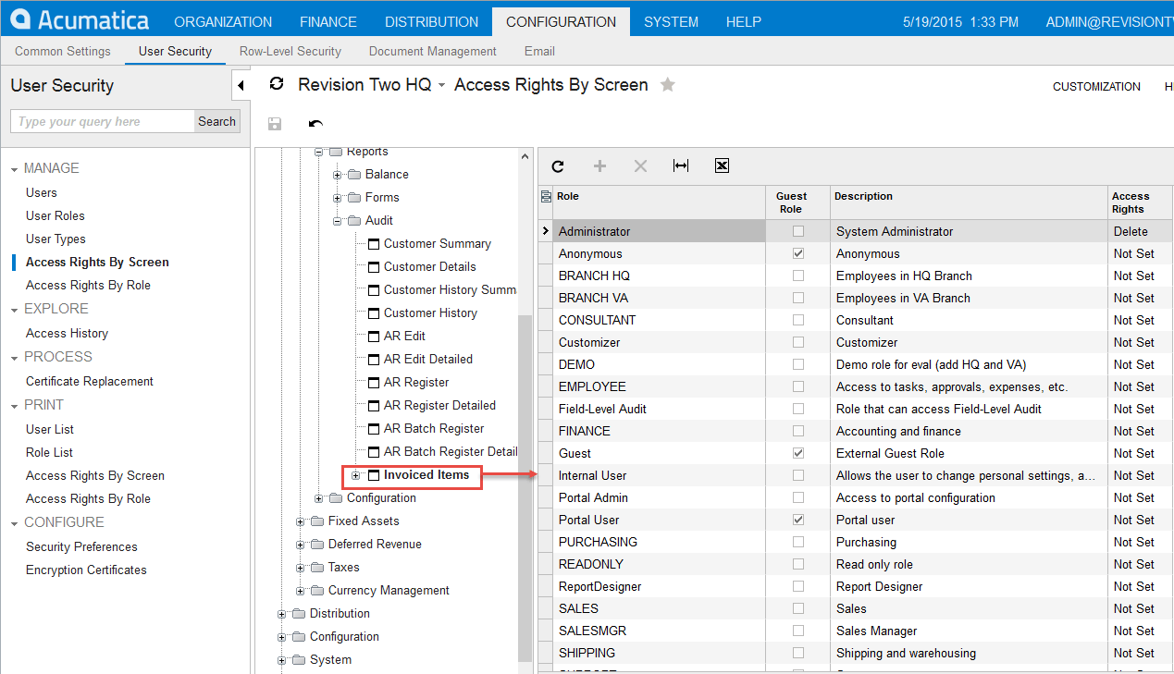Open Security Preferences link
The height and width of the screenshot is (674, 1174).
point(81,546)
